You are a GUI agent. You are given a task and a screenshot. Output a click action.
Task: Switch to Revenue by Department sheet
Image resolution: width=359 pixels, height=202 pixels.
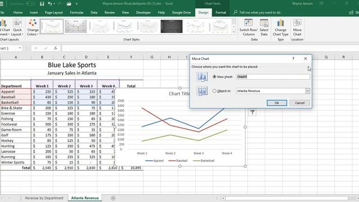[x=44, y=198]
